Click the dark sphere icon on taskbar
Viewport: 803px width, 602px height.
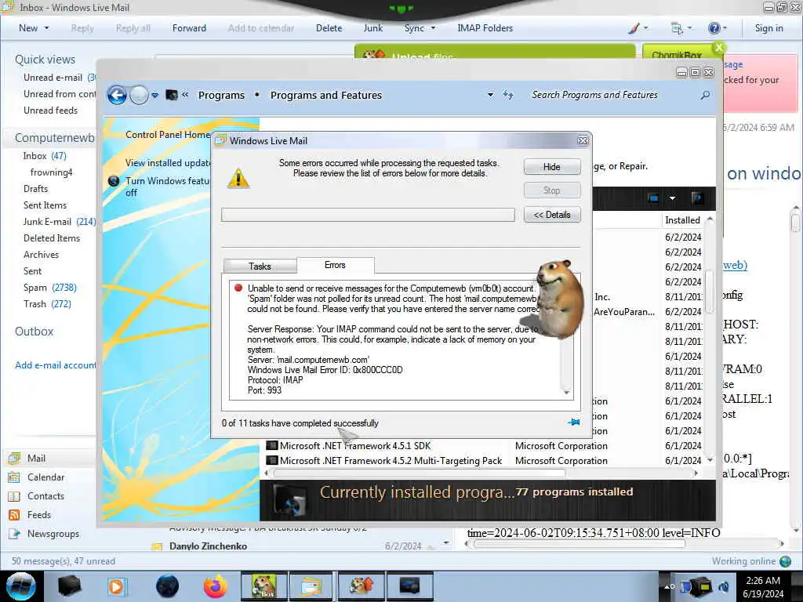[x=167, y=586]
